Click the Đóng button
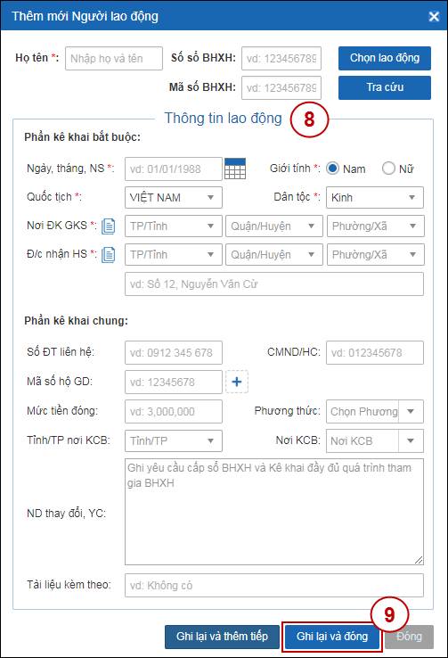The image size is (448, 658). [x=409, y=637]
